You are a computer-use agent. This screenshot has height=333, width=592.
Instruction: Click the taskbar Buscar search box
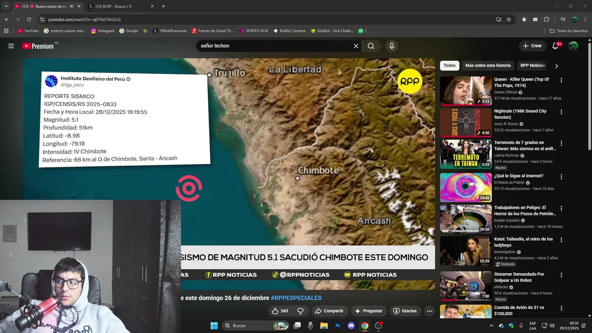pyautogui.click(x=256, y=326)
